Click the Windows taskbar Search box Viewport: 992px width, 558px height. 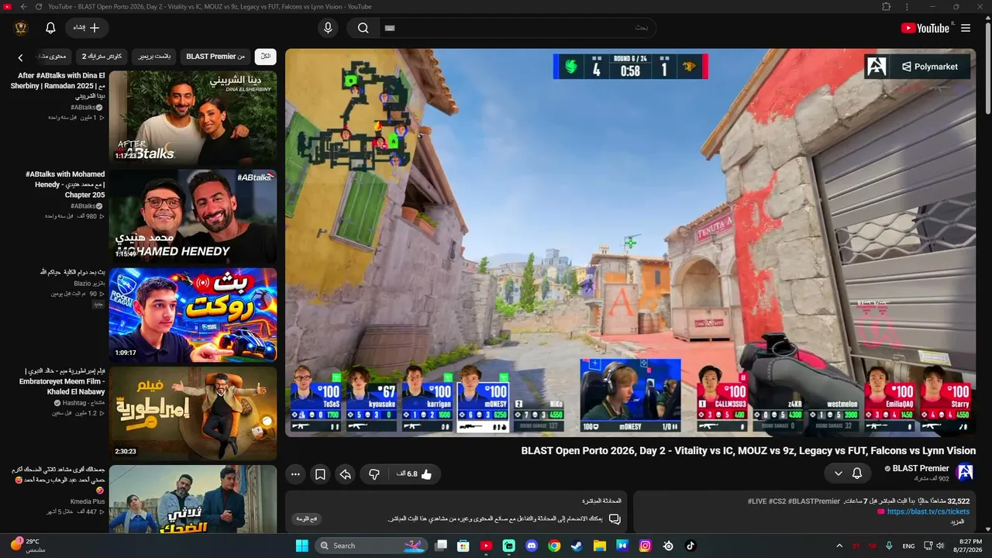pos(373,546)
